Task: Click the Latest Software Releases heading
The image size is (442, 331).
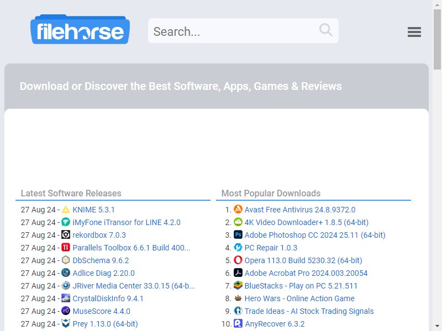Action: point(71,193)
